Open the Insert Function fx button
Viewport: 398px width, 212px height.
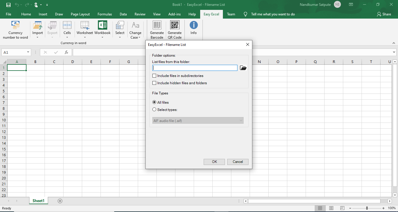pyautogui.click(x=66, y=52)
